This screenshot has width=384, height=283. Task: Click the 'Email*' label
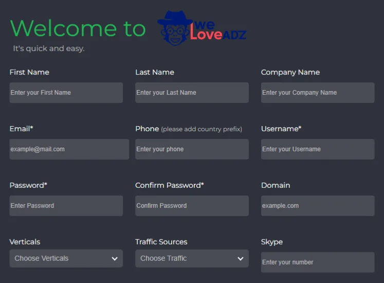pos(21,129)
